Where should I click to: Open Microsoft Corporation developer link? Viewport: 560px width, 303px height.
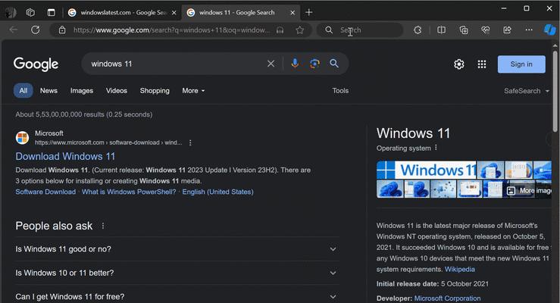447,298
